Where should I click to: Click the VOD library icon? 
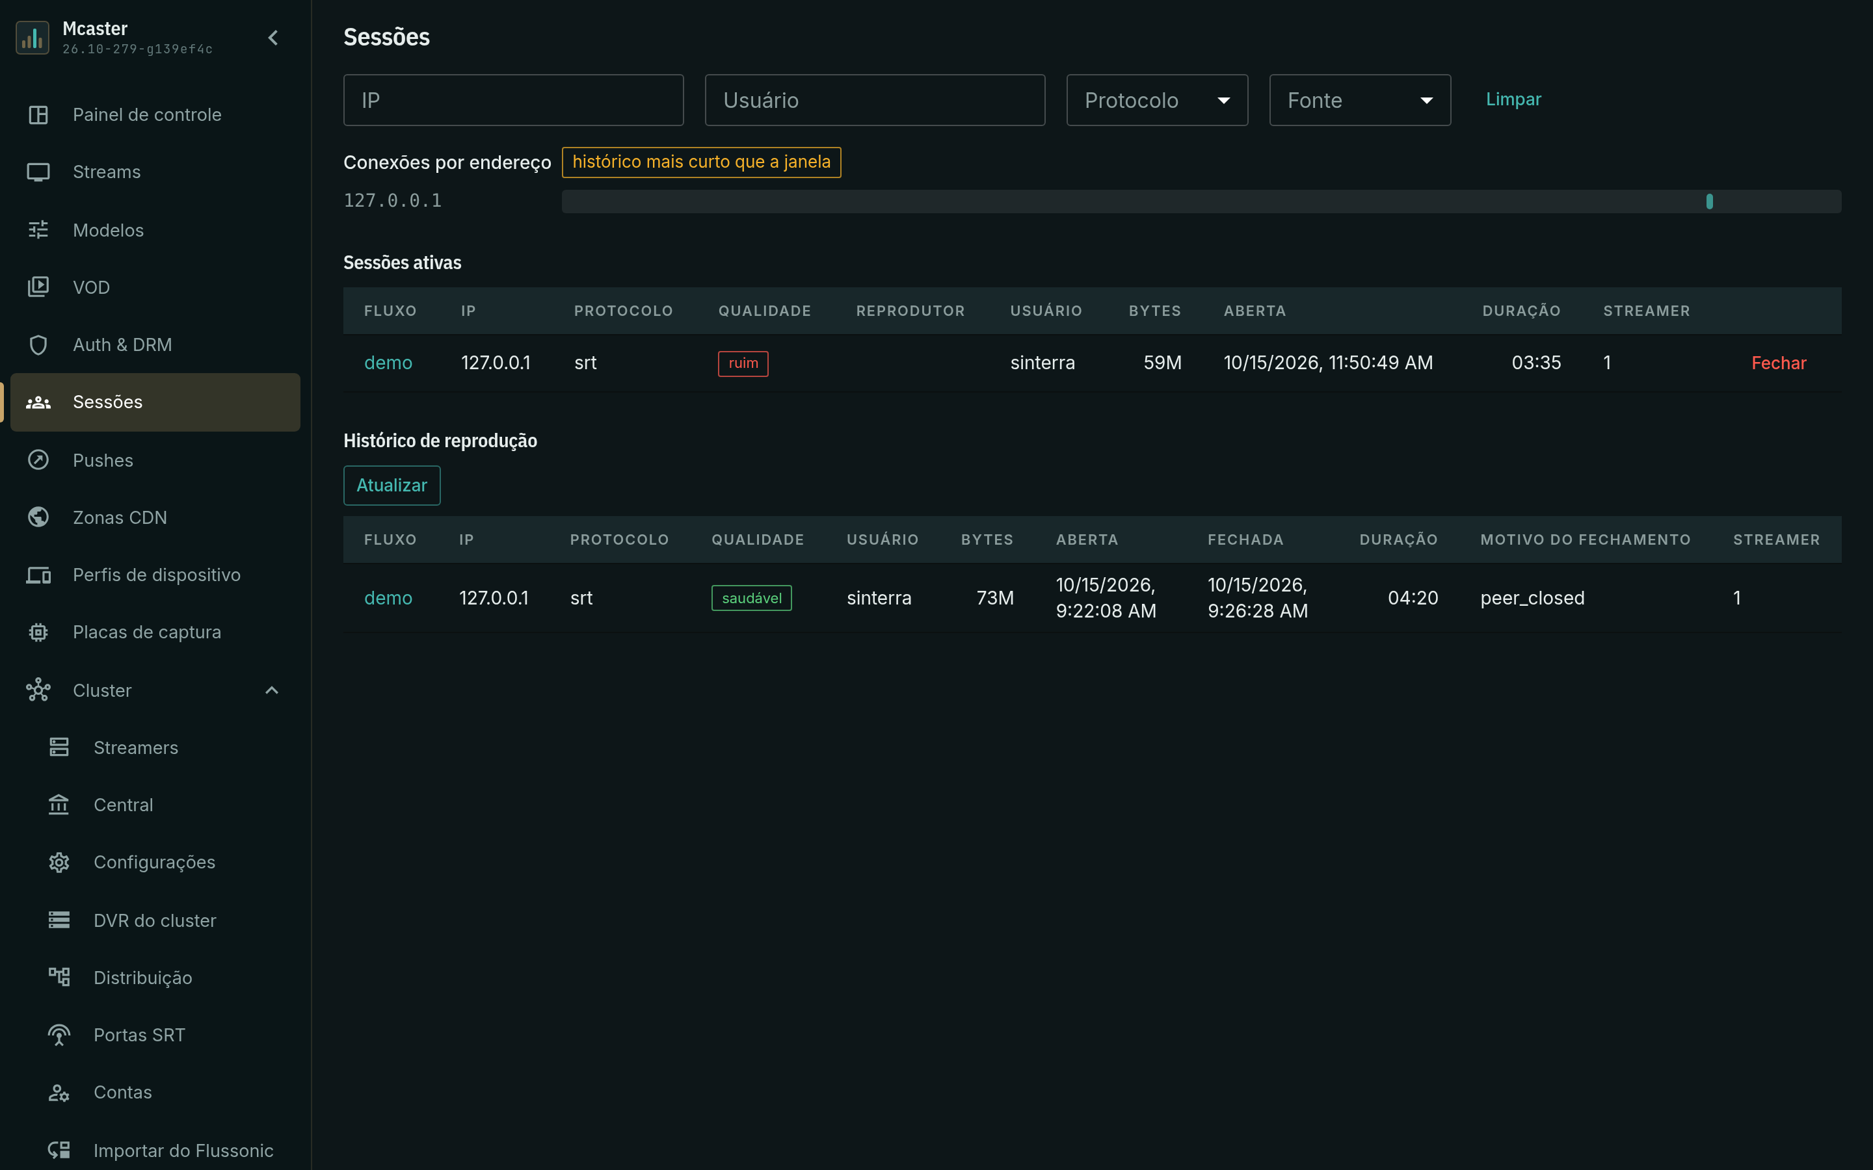tap(38, 287)
